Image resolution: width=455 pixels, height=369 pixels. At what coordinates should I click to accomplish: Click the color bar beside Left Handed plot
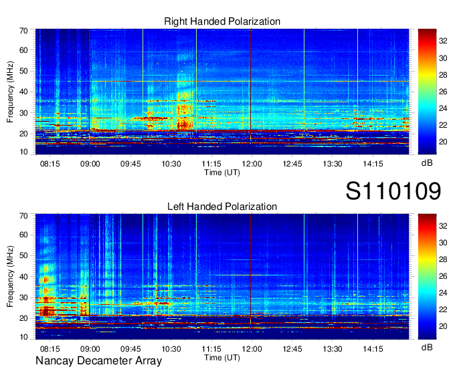427,276
